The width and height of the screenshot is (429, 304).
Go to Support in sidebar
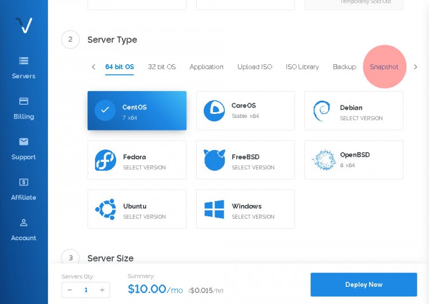pos(23,157)
